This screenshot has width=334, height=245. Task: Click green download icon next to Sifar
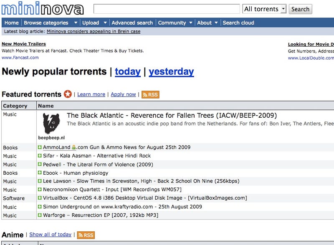[x=40, y=156]
